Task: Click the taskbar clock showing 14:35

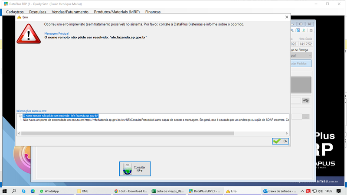Action: [x=329, y=191]
